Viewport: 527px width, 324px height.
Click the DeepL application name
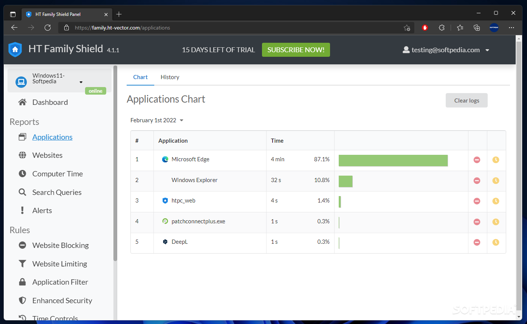180,242
